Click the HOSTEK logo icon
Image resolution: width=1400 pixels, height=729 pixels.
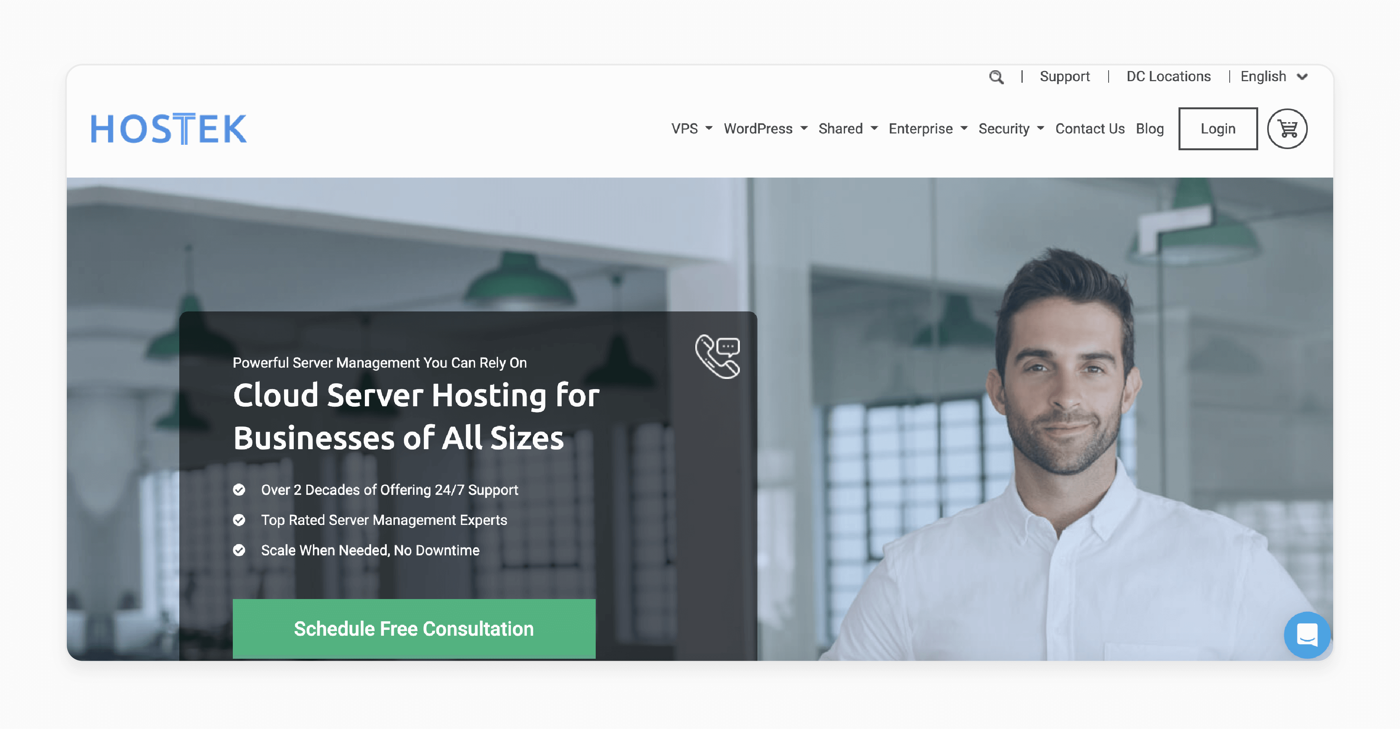[170, 129]
